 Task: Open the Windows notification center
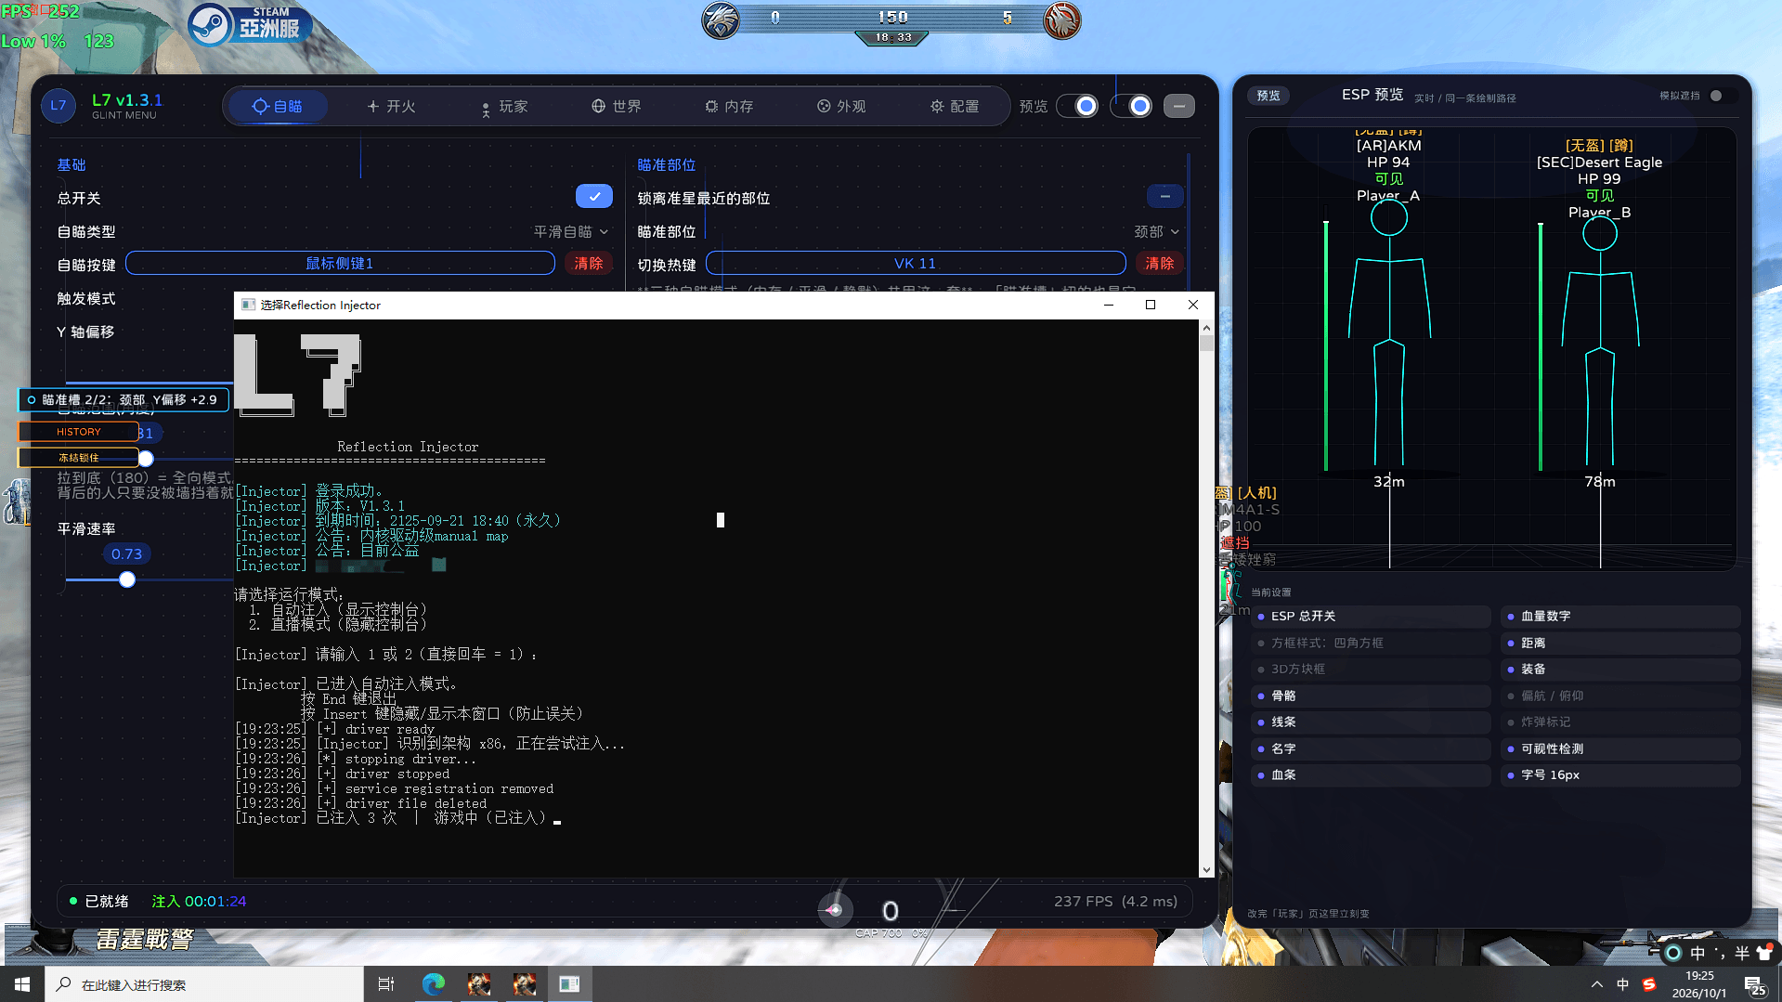point(1755,985)
